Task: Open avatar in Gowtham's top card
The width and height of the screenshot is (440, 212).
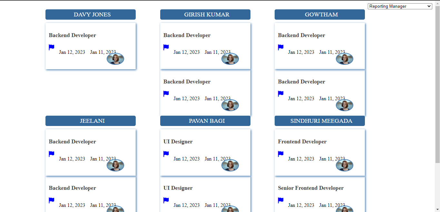Action: click(345, 59)
